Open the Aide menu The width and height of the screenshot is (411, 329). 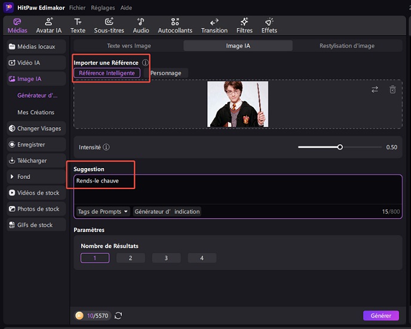click(126, 8)
